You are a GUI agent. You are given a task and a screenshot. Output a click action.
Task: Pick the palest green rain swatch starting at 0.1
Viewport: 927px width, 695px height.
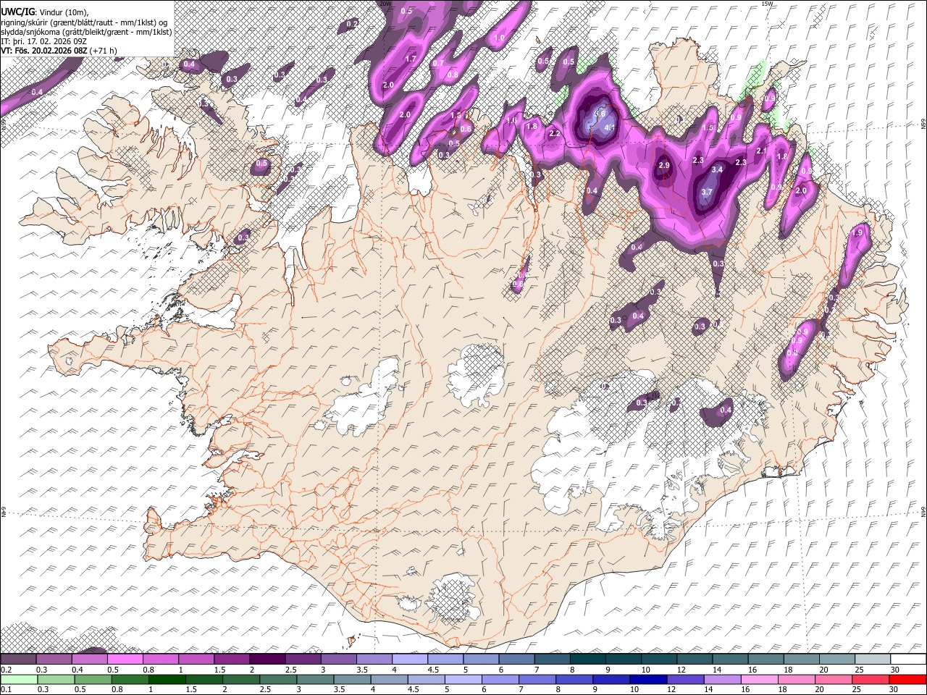[x=19, y=679]
